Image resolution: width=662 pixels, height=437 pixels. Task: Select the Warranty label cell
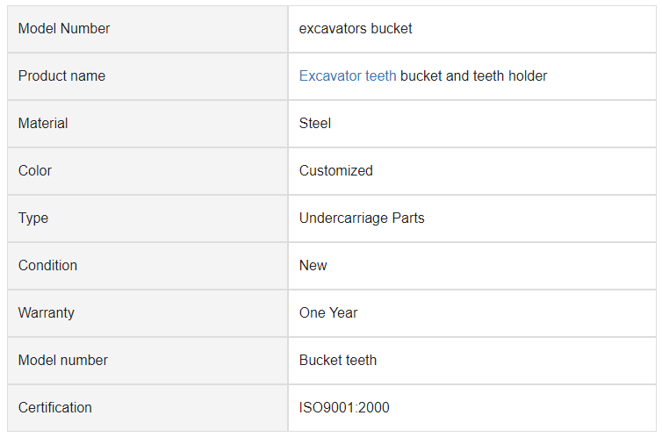click(x=148, y=313)
